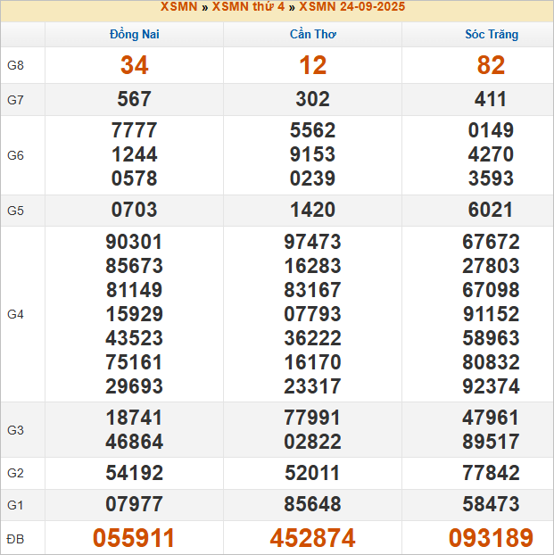554x555 pixels.
Task: Select Đồng Nai special prize 055911
Action: [x=135, y=538]
